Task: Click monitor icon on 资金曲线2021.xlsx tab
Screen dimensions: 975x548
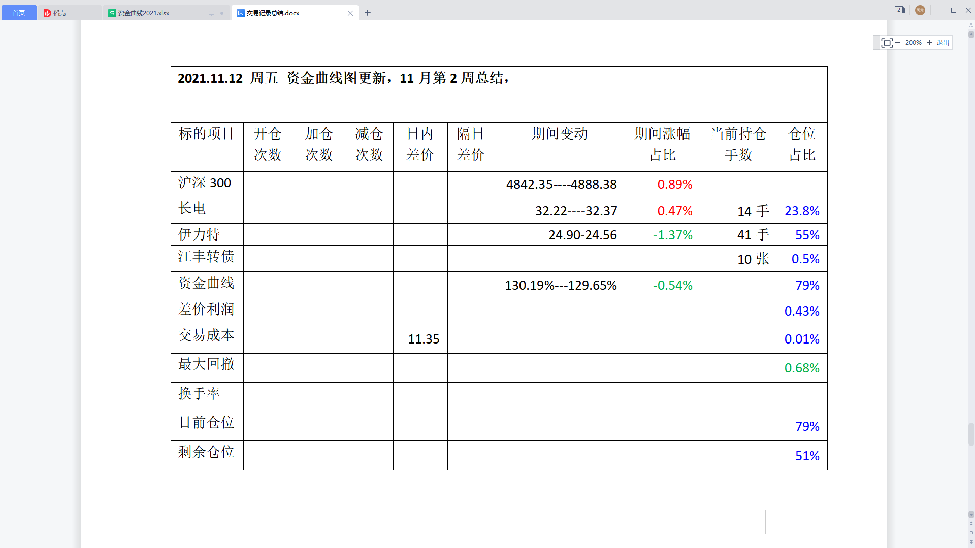Action: 211,13
